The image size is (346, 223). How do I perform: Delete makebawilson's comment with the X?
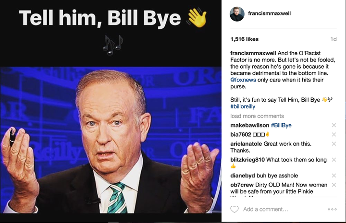click(334, 125)
